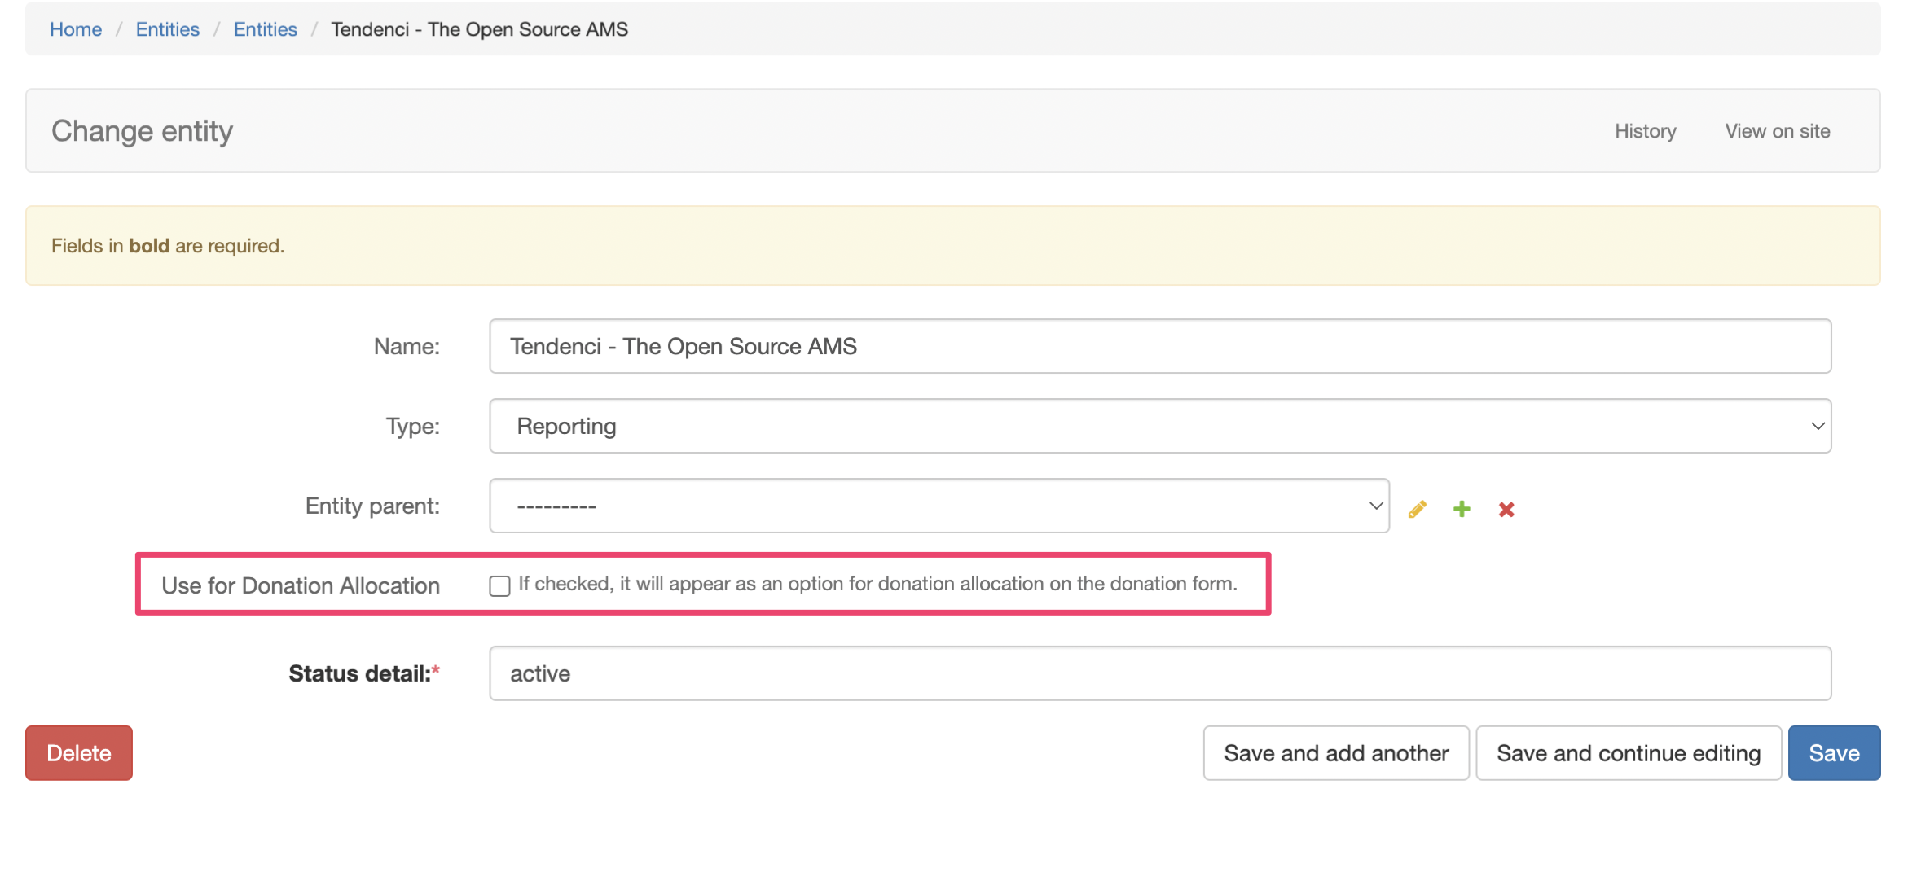1908x881 pixels.
Task: Click the add (+) icon for Entity parent
Action: point(1462,509)
